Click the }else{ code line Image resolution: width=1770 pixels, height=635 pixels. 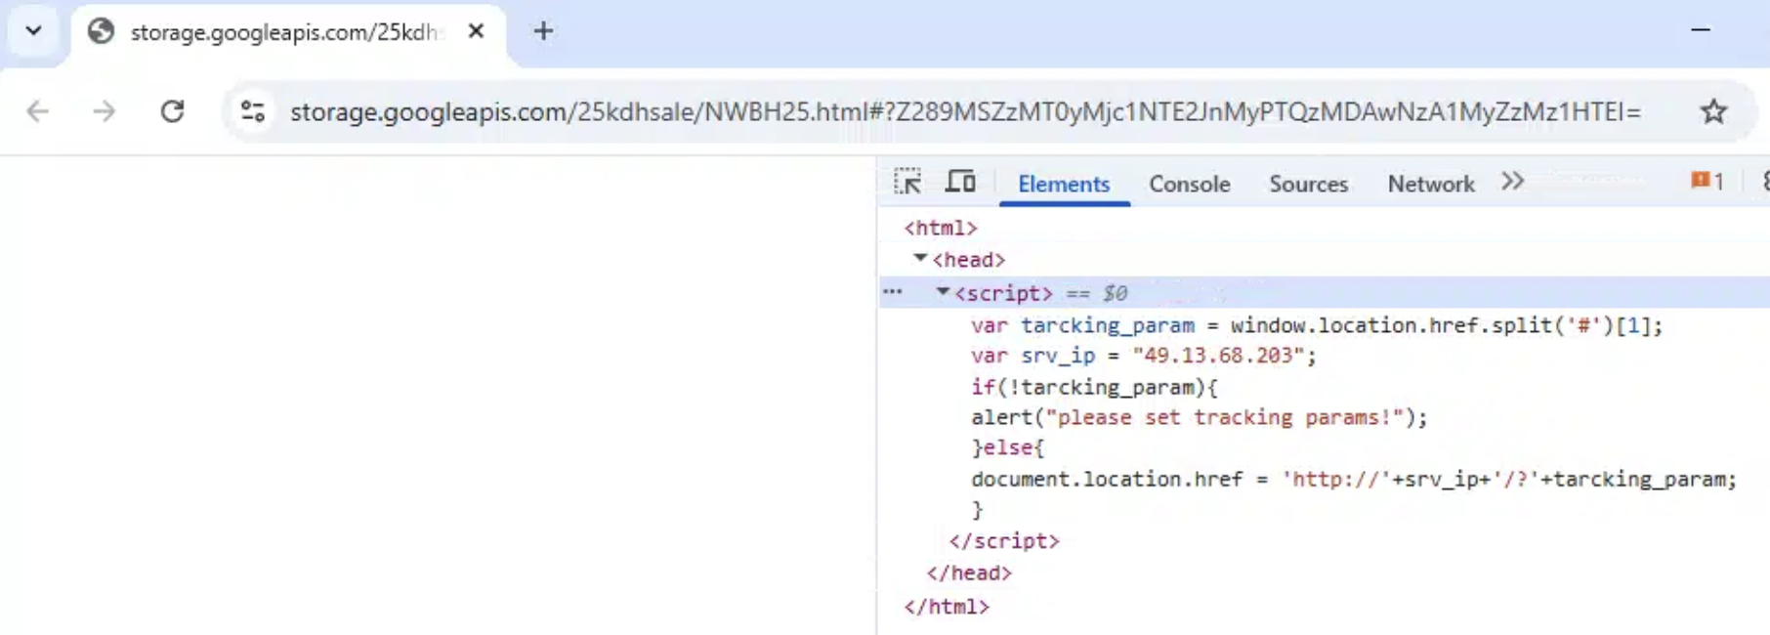pyautogui.click(x=1007, y=447)
